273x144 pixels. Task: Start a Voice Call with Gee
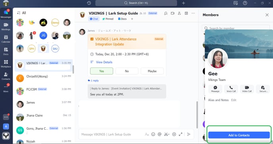coord(231,89)
